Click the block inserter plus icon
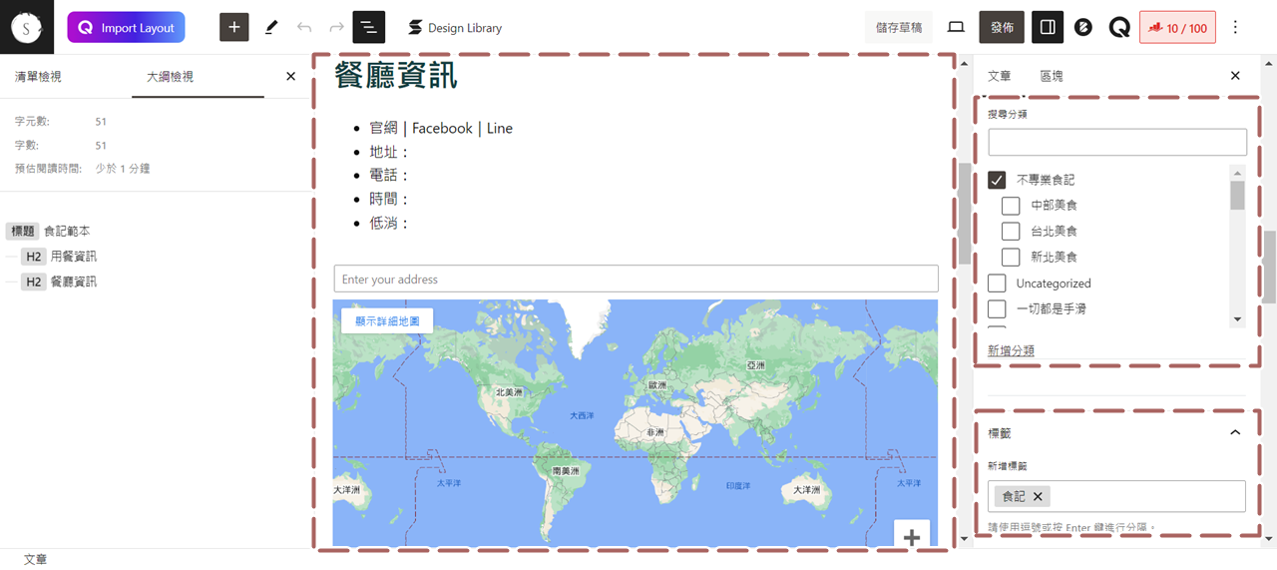Image resolution: width=1277 pixels, height=570 pixels. (x=233, y=27)
